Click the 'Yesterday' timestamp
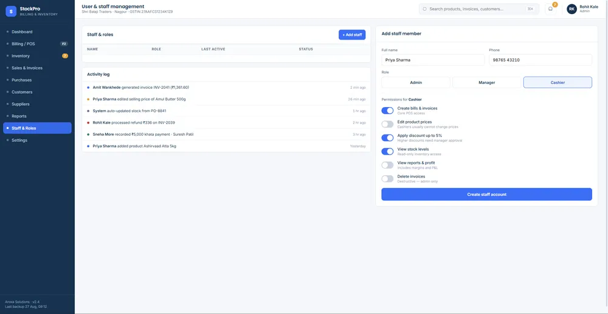The image size is (608, 314). [358, 146]
